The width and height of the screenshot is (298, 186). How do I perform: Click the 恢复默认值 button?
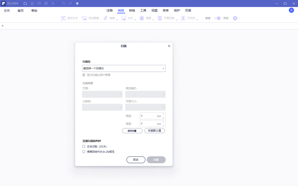[155, 131]
